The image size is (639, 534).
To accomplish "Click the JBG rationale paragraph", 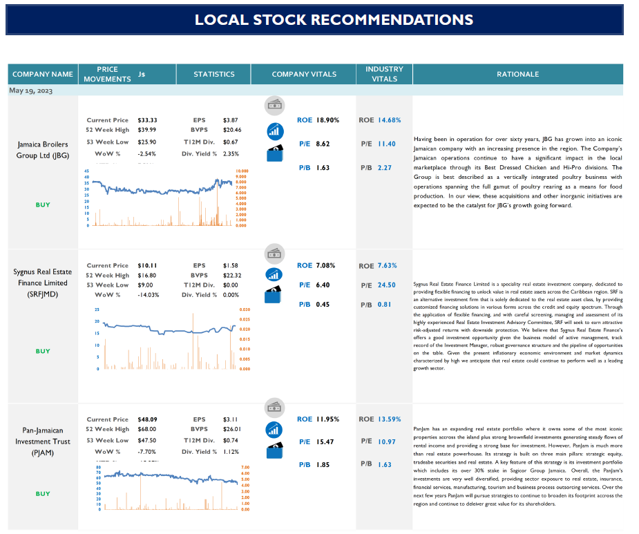I will [x=517, y=172].
